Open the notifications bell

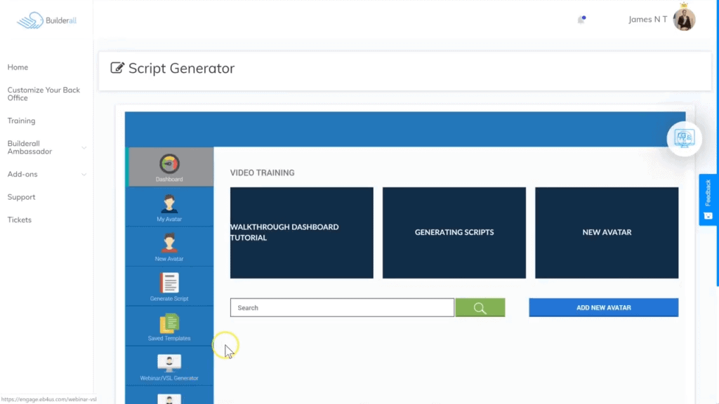[x=581, y=20]
